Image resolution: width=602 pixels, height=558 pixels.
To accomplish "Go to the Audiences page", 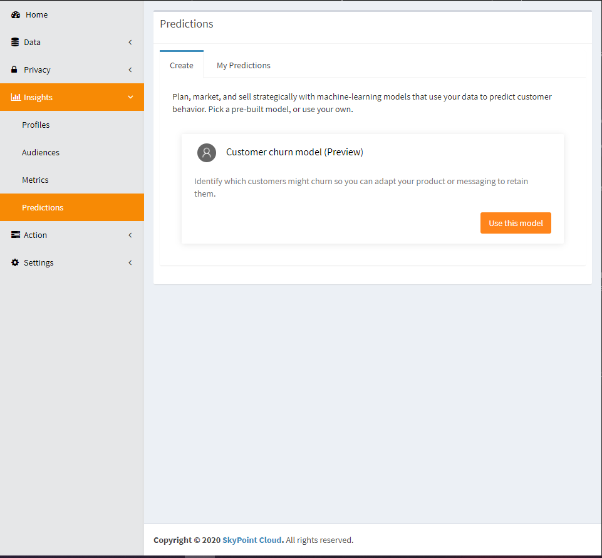I will pyautogui.click(x=41, y=152).
